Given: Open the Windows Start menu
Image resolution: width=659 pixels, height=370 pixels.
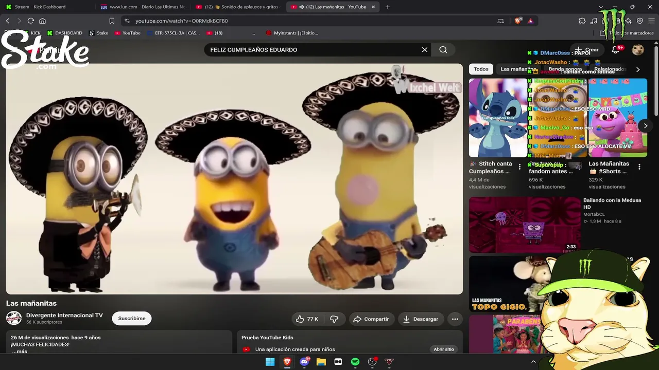Looking at the screenshot, I should click(270, 362).
